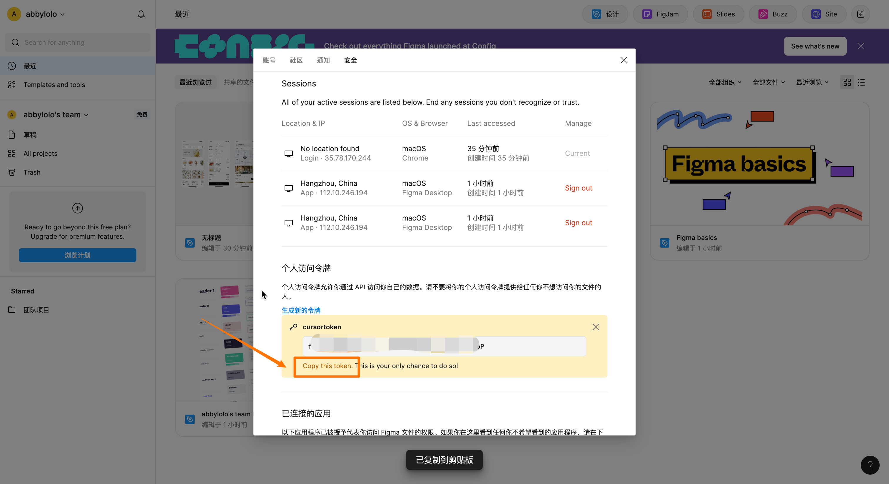This screenshot has height=484, width=889.
Task: Click the abbylolo avatar
Action: coord(14,14)
